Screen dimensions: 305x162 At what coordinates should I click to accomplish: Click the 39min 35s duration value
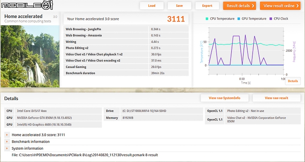[x=158, y=73]
